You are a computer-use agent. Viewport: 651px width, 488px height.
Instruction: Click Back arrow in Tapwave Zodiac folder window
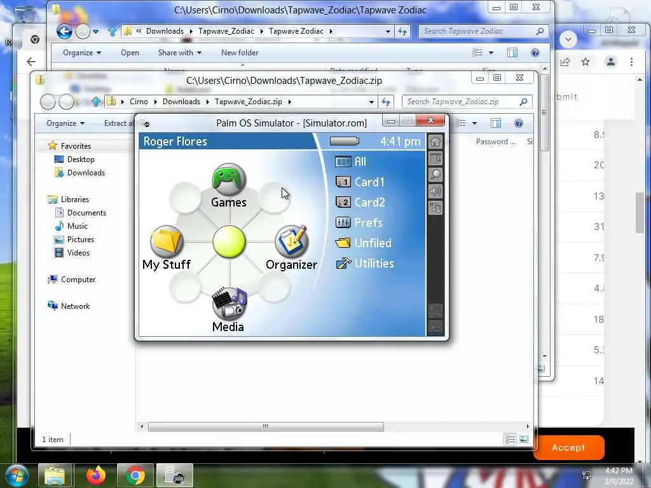(64, 31)
